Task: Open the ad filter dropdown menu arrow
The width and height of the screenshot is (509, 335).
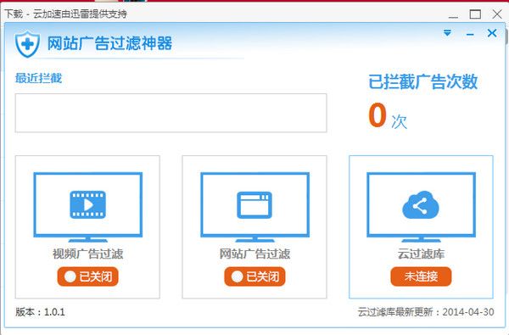Action: click(x=447, y=33)
